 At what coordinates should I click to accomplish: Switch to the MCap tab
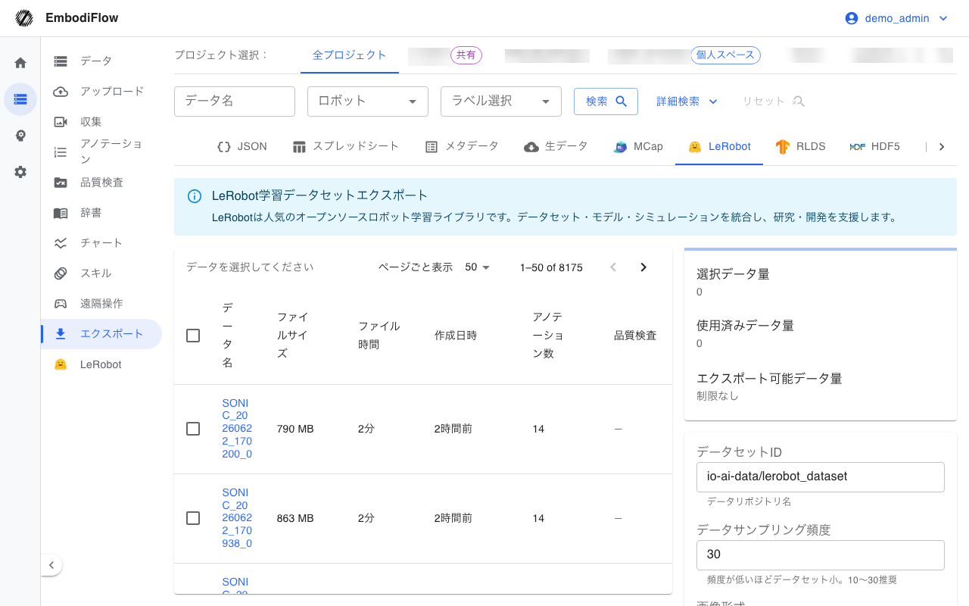[x=638, y=147]
